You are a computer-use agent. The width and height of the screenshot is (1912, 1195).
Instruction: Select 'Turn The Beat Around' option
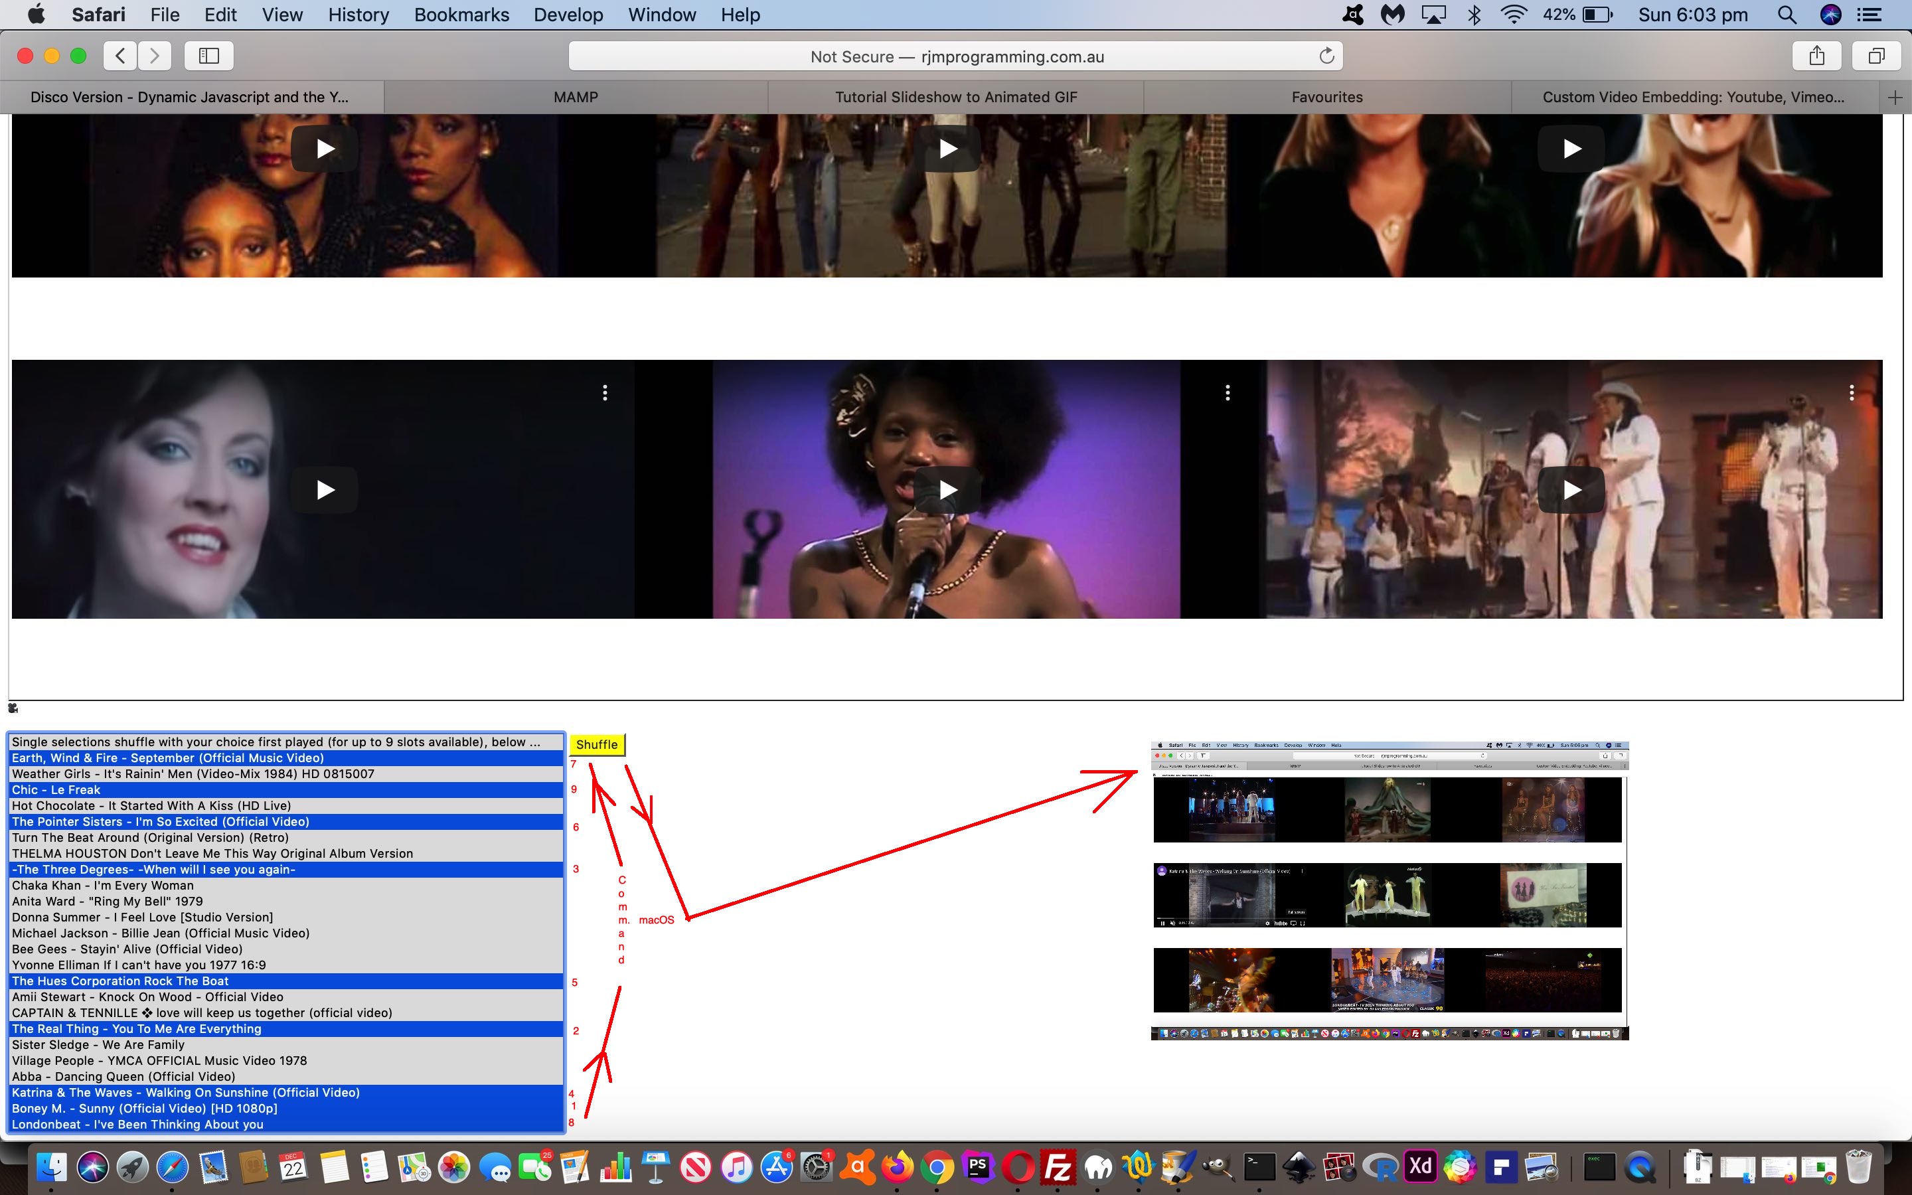tap(286, 838)
